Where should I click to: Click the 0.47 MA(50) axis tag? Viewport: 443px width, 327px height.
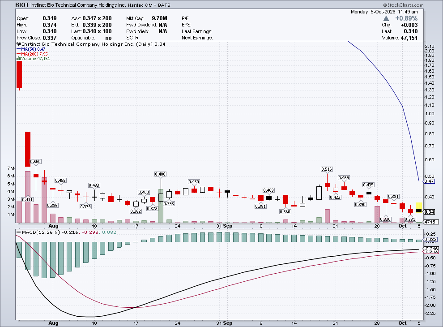[429, 181]
